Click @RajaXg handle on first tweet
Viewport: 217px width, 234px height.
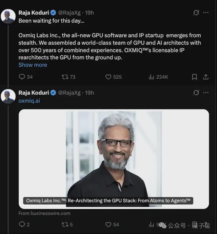(x=69, y=13)
